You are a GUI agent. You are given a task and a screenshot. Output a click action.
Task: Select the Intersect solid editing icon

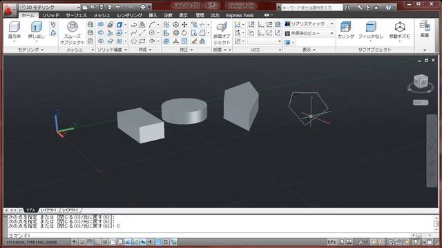101,41
